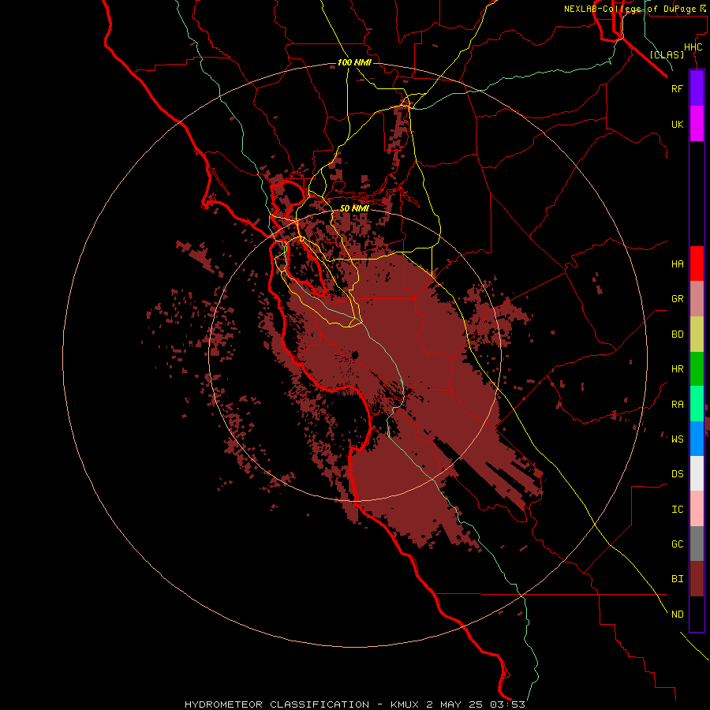Screen dimensions: 710x710
Task: Click the HHC product code text
Action: [x=693, y=47]
